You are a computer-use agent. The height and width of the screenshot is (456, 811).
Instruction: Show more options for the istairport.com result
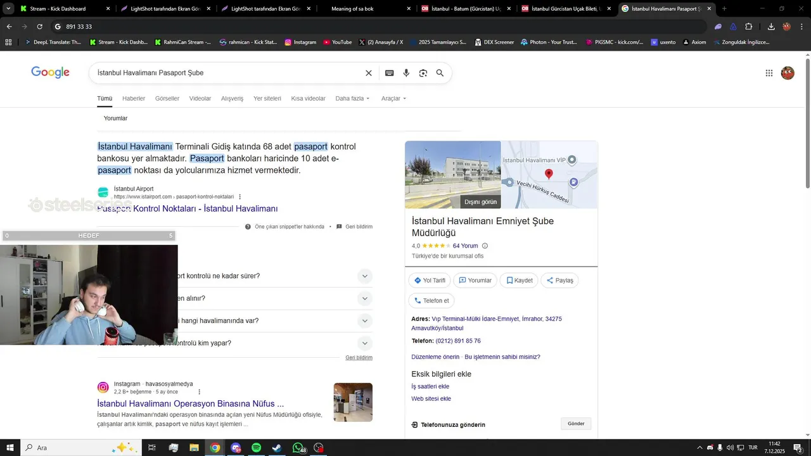coord(239,197)
